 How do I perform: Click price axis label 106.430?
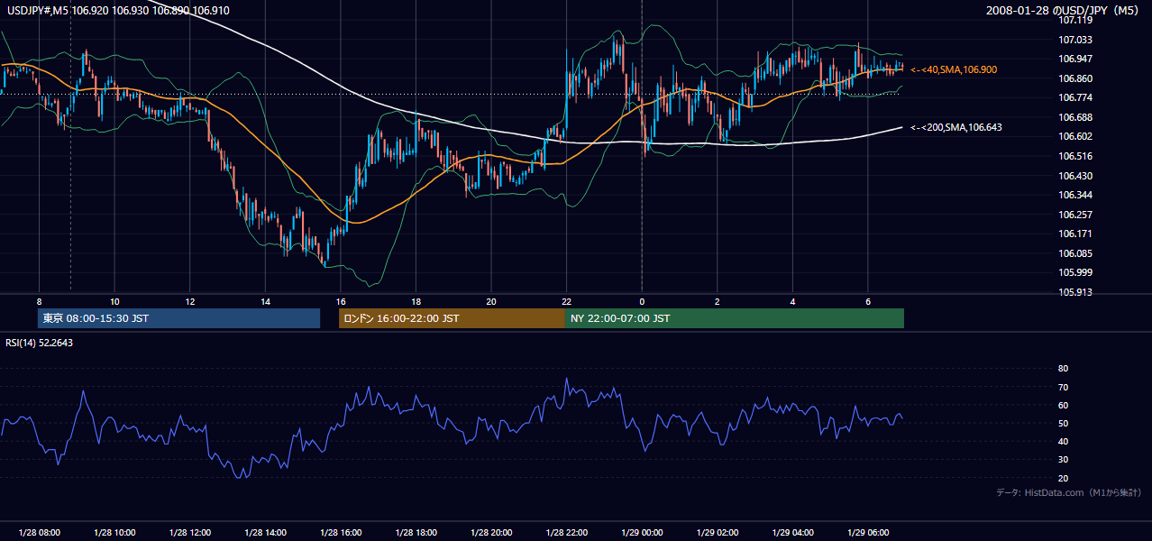(x=1075, y=176)
